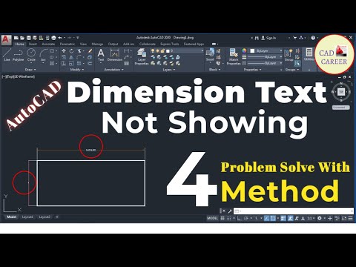The image size is (356, 267).
Task: Open the annotation scale 1:1 dropdown
Action: pyautogui.click(x=311, y=218)
